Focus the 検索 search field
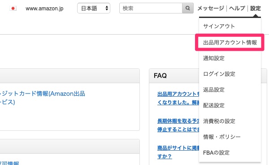Screen dimensions: 269x165 (151, 8)
